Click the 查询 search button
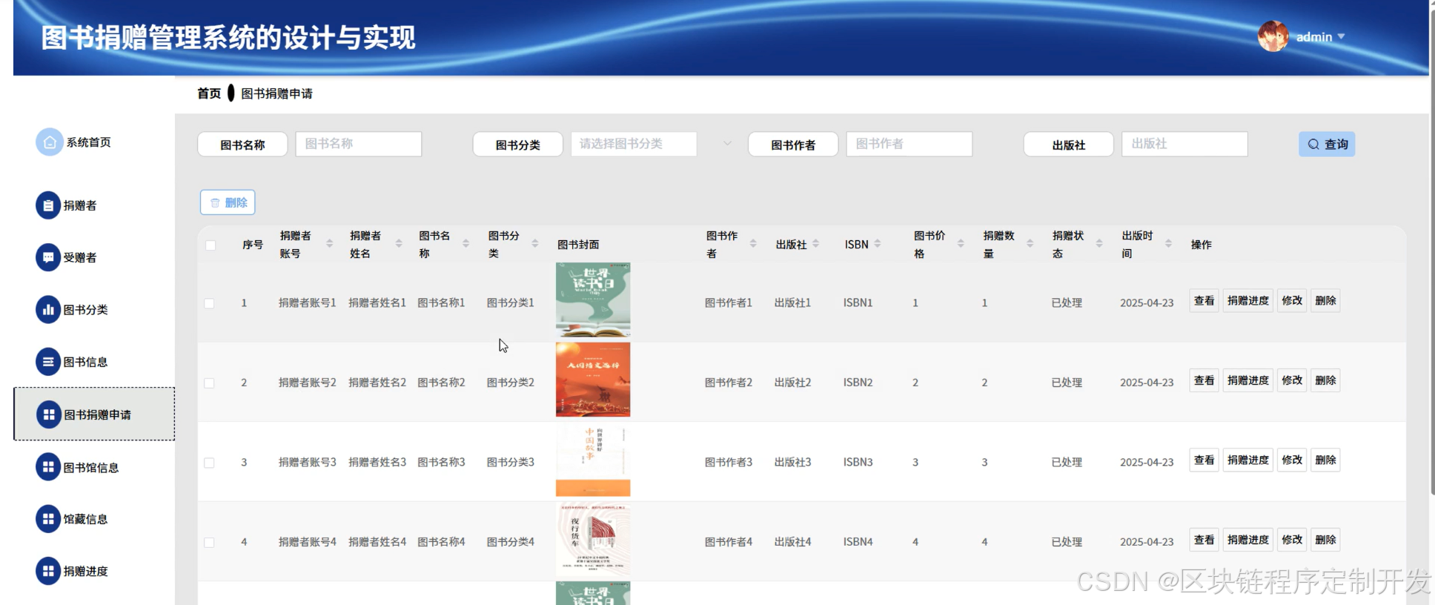 coord(1327,144)
